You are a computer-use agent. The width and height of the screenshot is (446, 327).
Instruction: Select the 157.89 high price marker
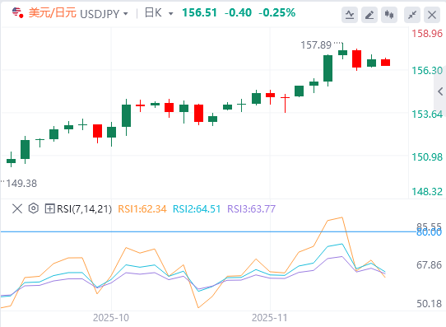(x=316, y=45)
